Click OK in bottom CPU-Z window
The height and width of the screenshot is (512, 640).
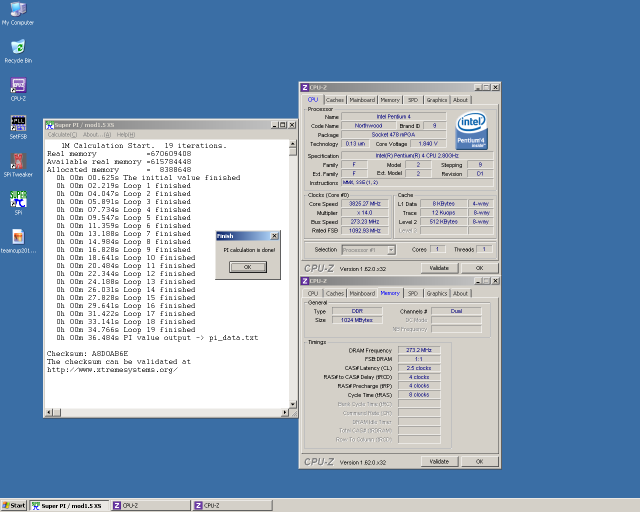point(479,461)
